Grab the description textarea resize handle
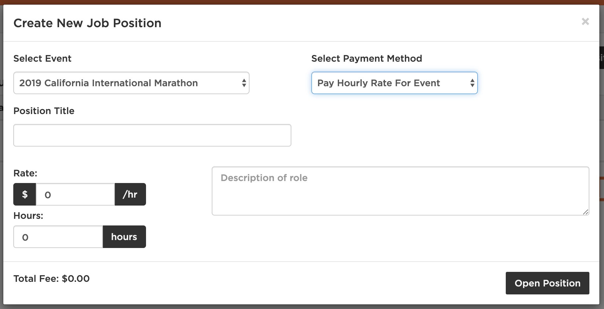This screenshot has height=309, width=604. coord(586,212)
